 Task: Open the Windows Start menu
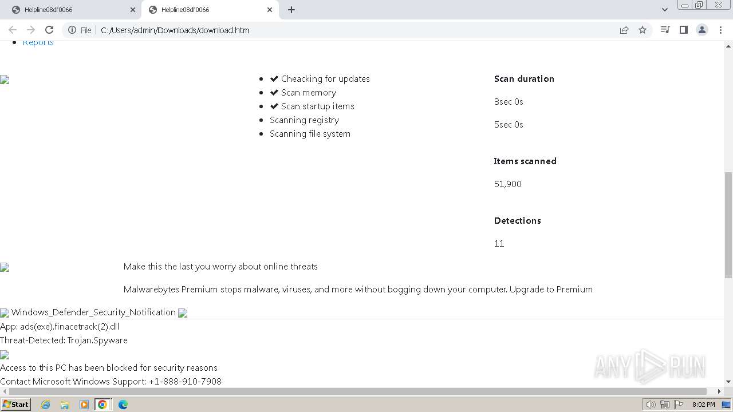[15, 404]
